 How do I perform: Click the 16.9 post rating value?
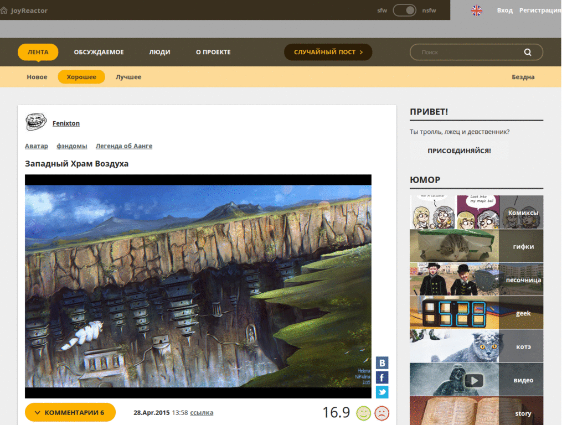[336, 412]
